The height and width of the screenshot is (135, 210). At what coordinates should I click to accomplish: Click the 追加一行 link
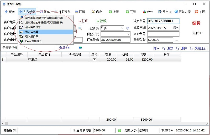pyautogui.click(x=173, y=48)
